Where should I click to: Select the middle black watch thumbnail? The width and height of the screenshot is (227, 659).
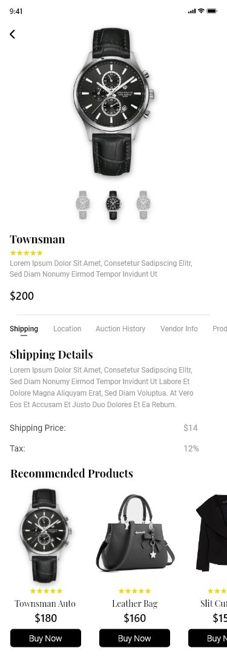coord(113,204)
